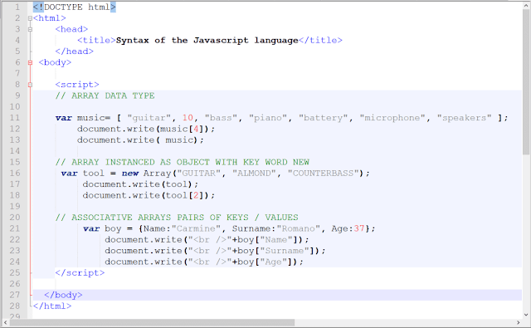This screenshot has height=328, width=531.
Task: Click the vertical scrollbar down arrow
Action: (526, 315)
